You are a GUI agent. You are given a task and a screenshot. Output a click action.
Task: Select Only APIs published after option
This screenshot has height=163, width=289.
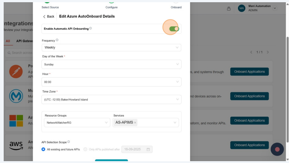86,149
